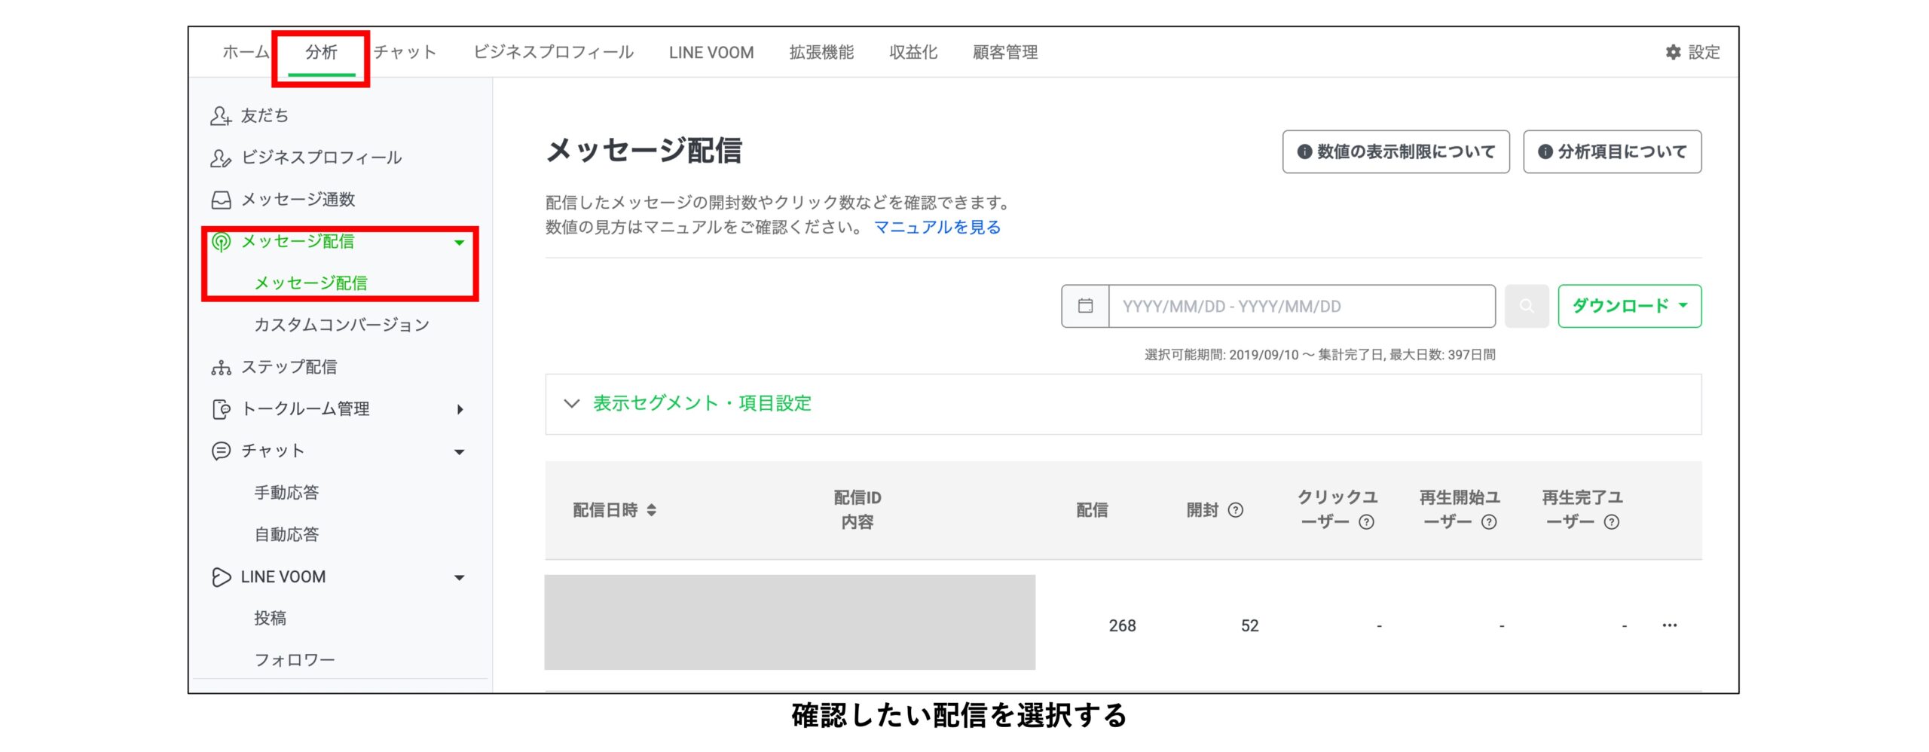Screen dimensions: 1929x752
Task: Click the ビジネスプロフィール sidebar icon
Action: click(220, 157)
